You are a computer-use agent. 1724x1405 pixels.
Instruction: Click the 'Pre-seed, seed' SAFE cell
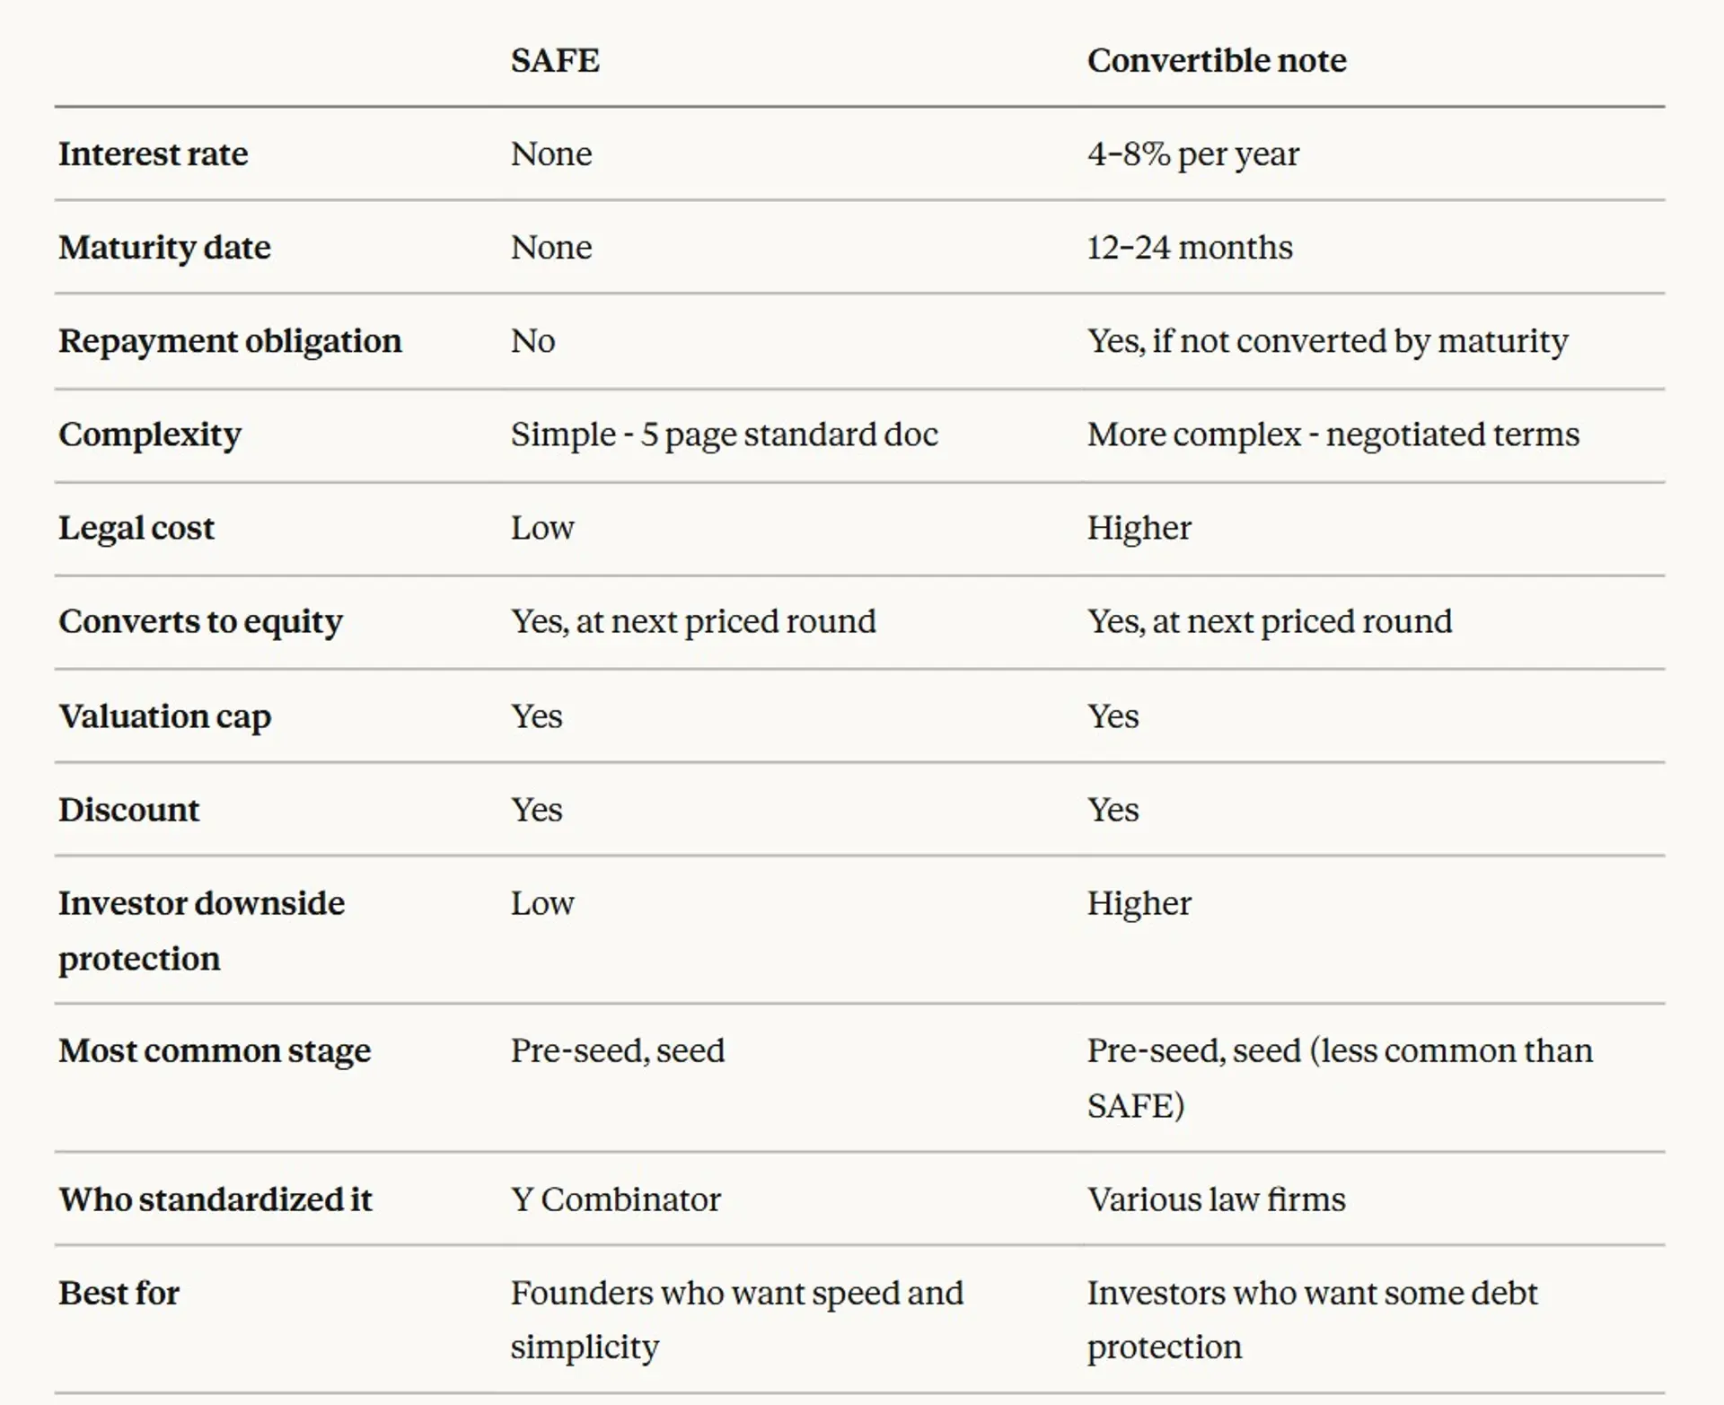[618, 1051]
